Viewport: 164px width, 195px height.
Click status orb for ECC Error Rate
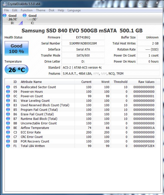point(8,132)
